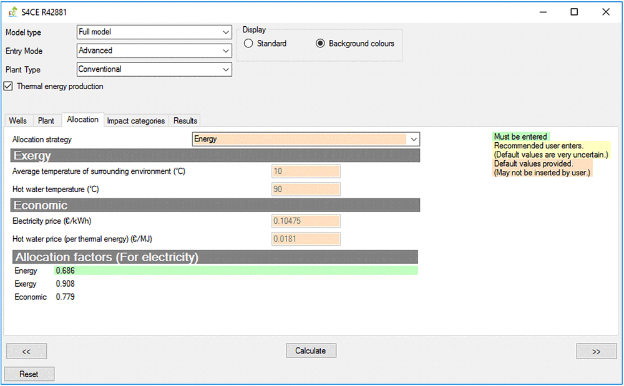Open the Entry Mode dropdown
This screenshot has height=386, width=624.
[154, 51]
